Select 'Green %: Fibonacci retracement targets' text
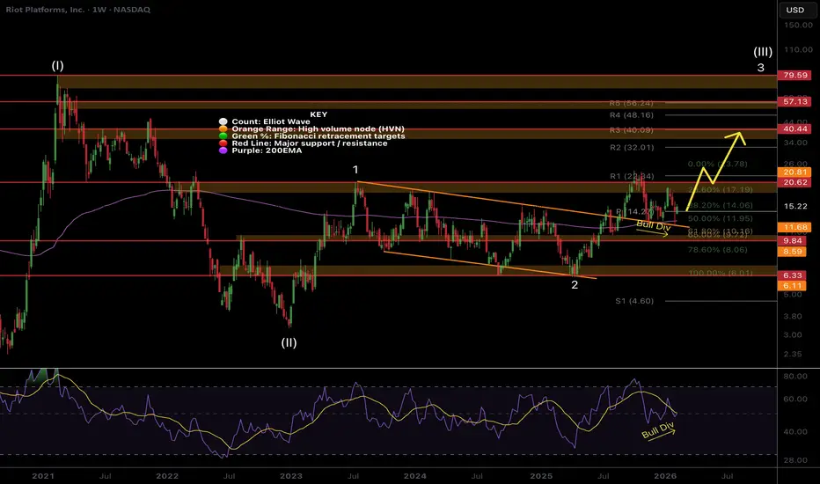The height and width of the screenshot is (484, 820). 318,136
